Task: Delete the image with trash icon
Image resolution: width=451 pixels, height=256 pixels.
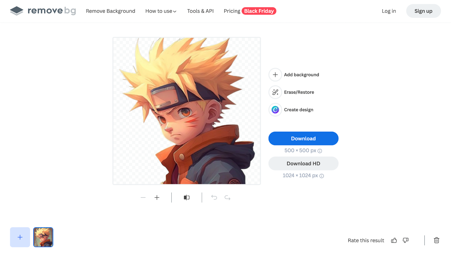Action: point(437,240)
